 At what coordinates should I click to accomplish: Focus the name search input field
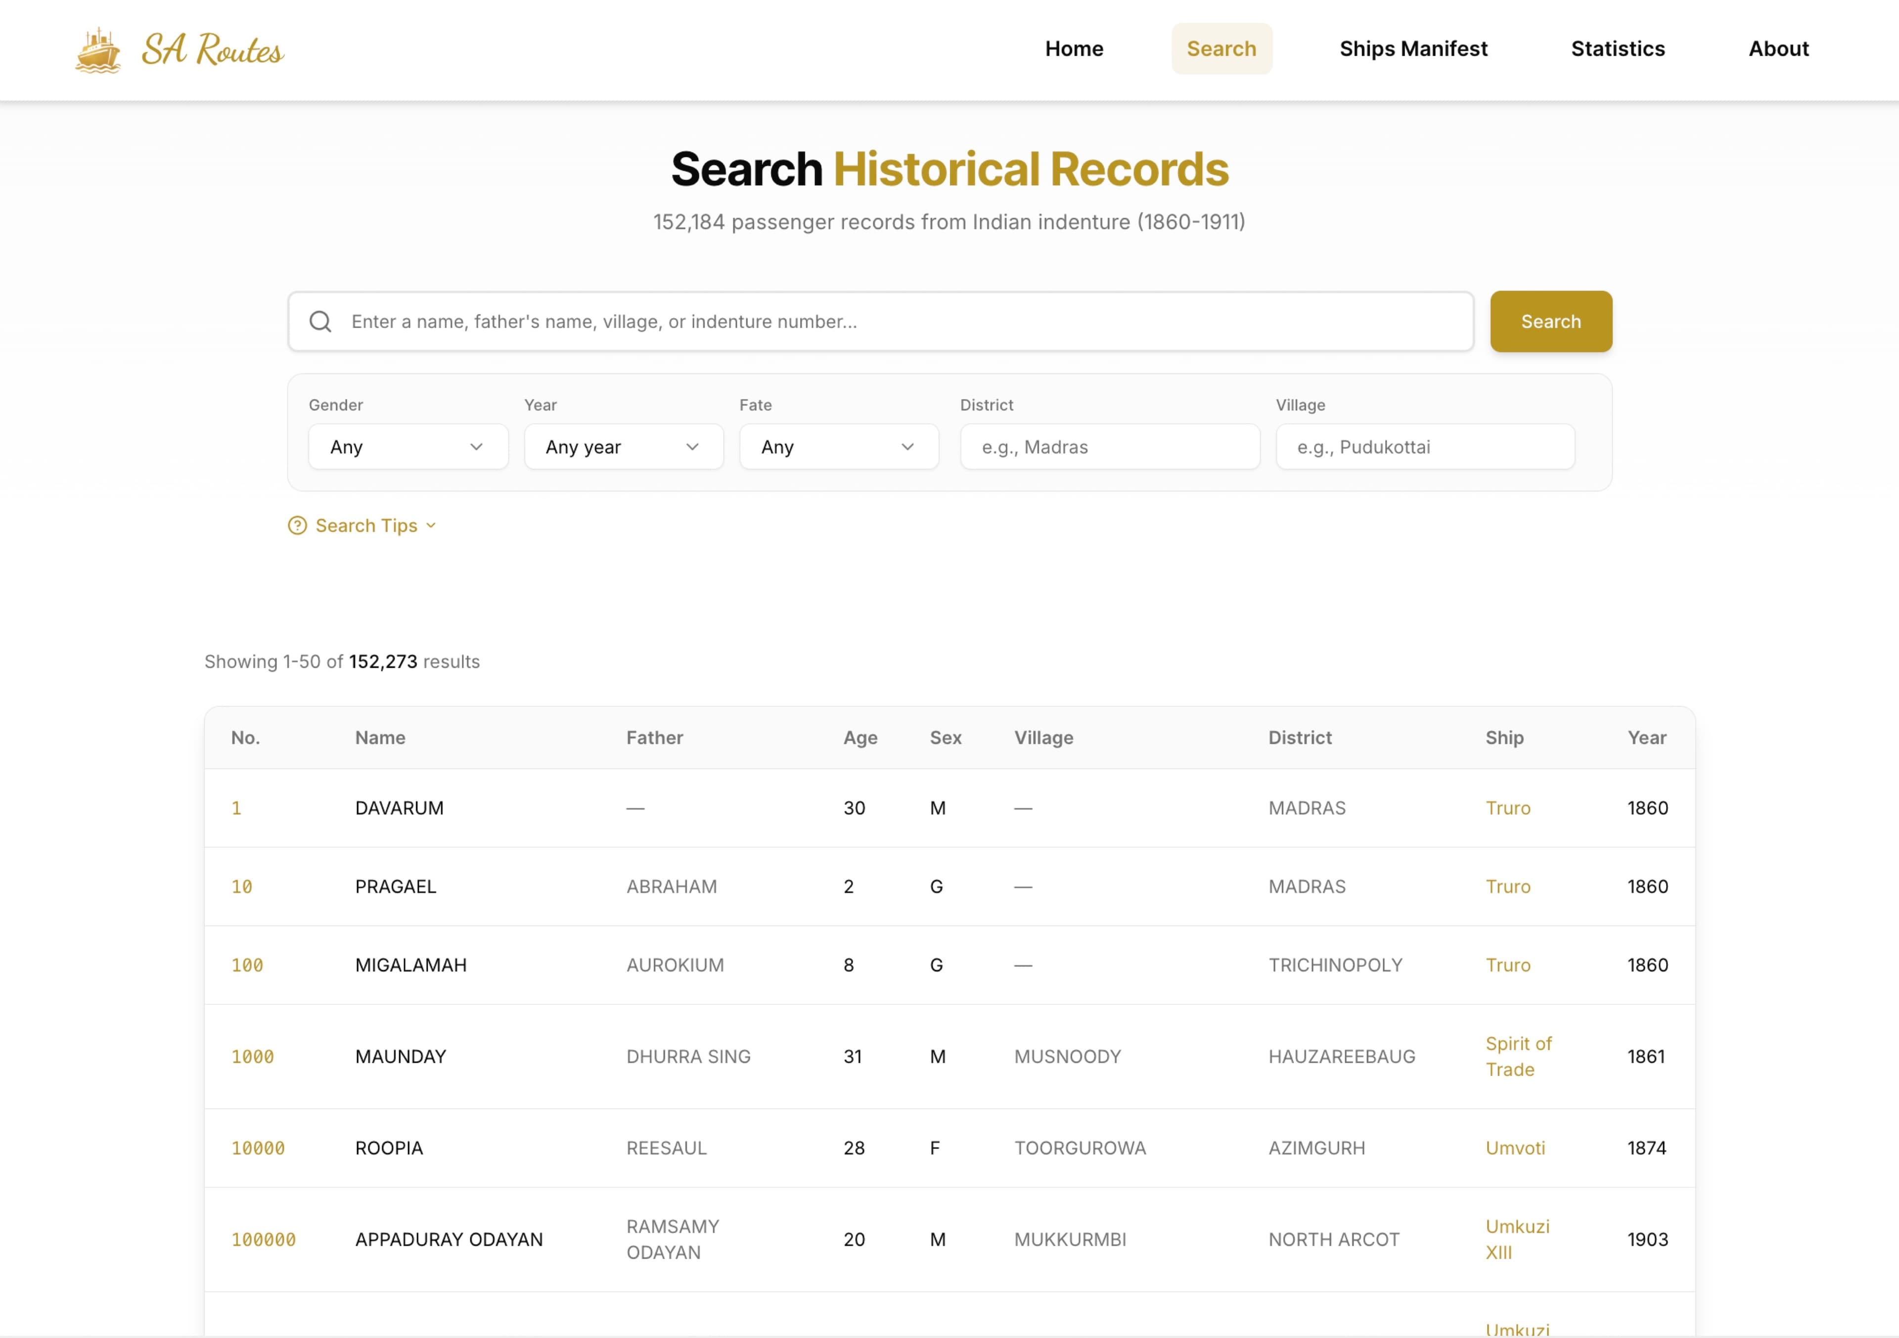click(893, 322)
